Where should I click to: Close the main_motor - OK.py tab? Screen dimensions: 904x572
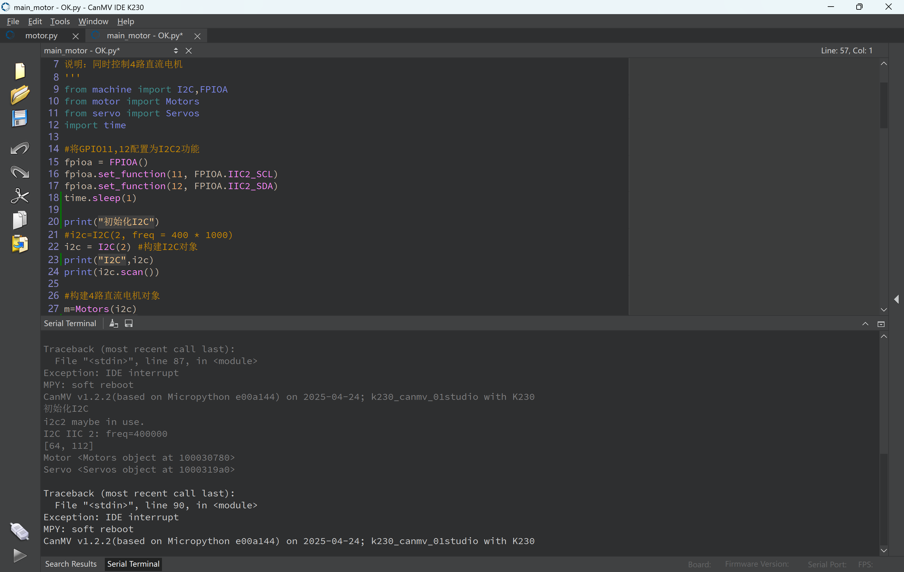coord(197,36)
